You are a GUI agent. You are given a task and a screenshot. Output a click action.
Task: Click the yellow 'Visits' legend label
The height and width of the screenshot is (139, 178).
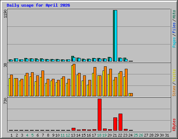point(174,75)
